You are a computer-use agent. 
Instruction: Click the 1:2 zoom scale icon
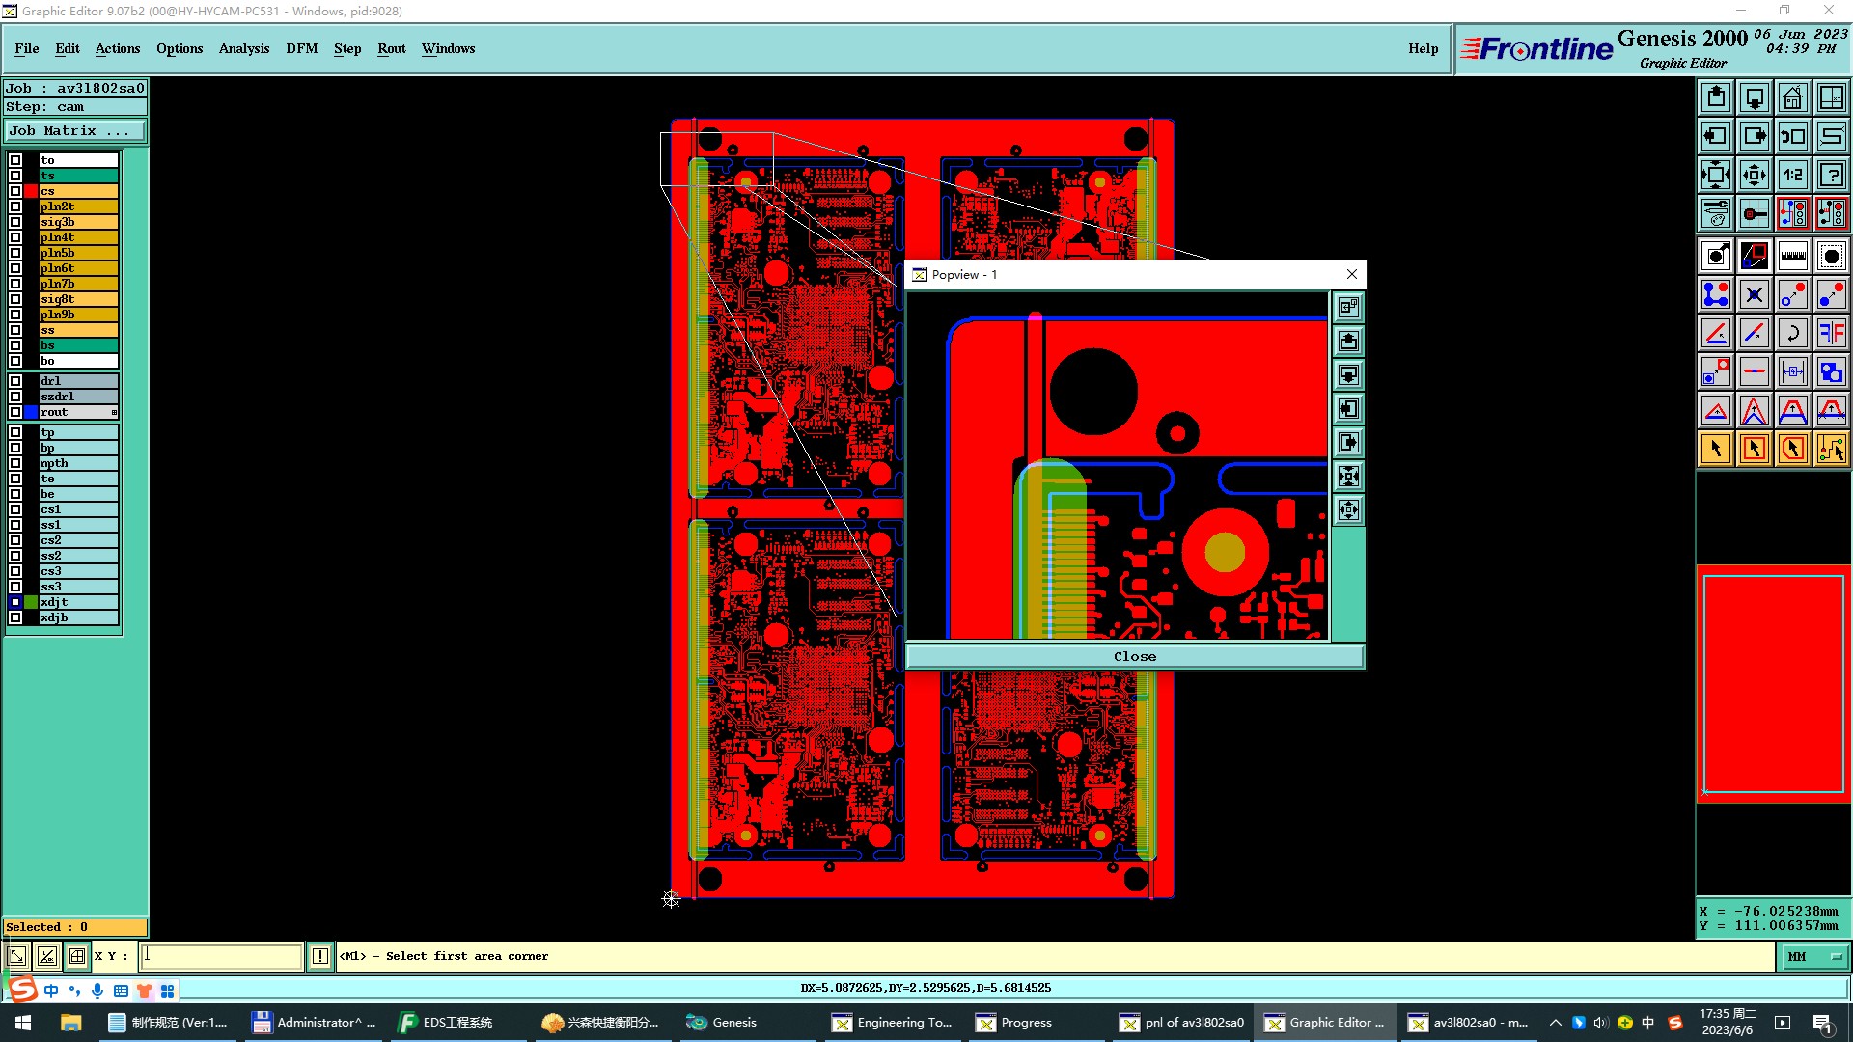point(1792,175)
